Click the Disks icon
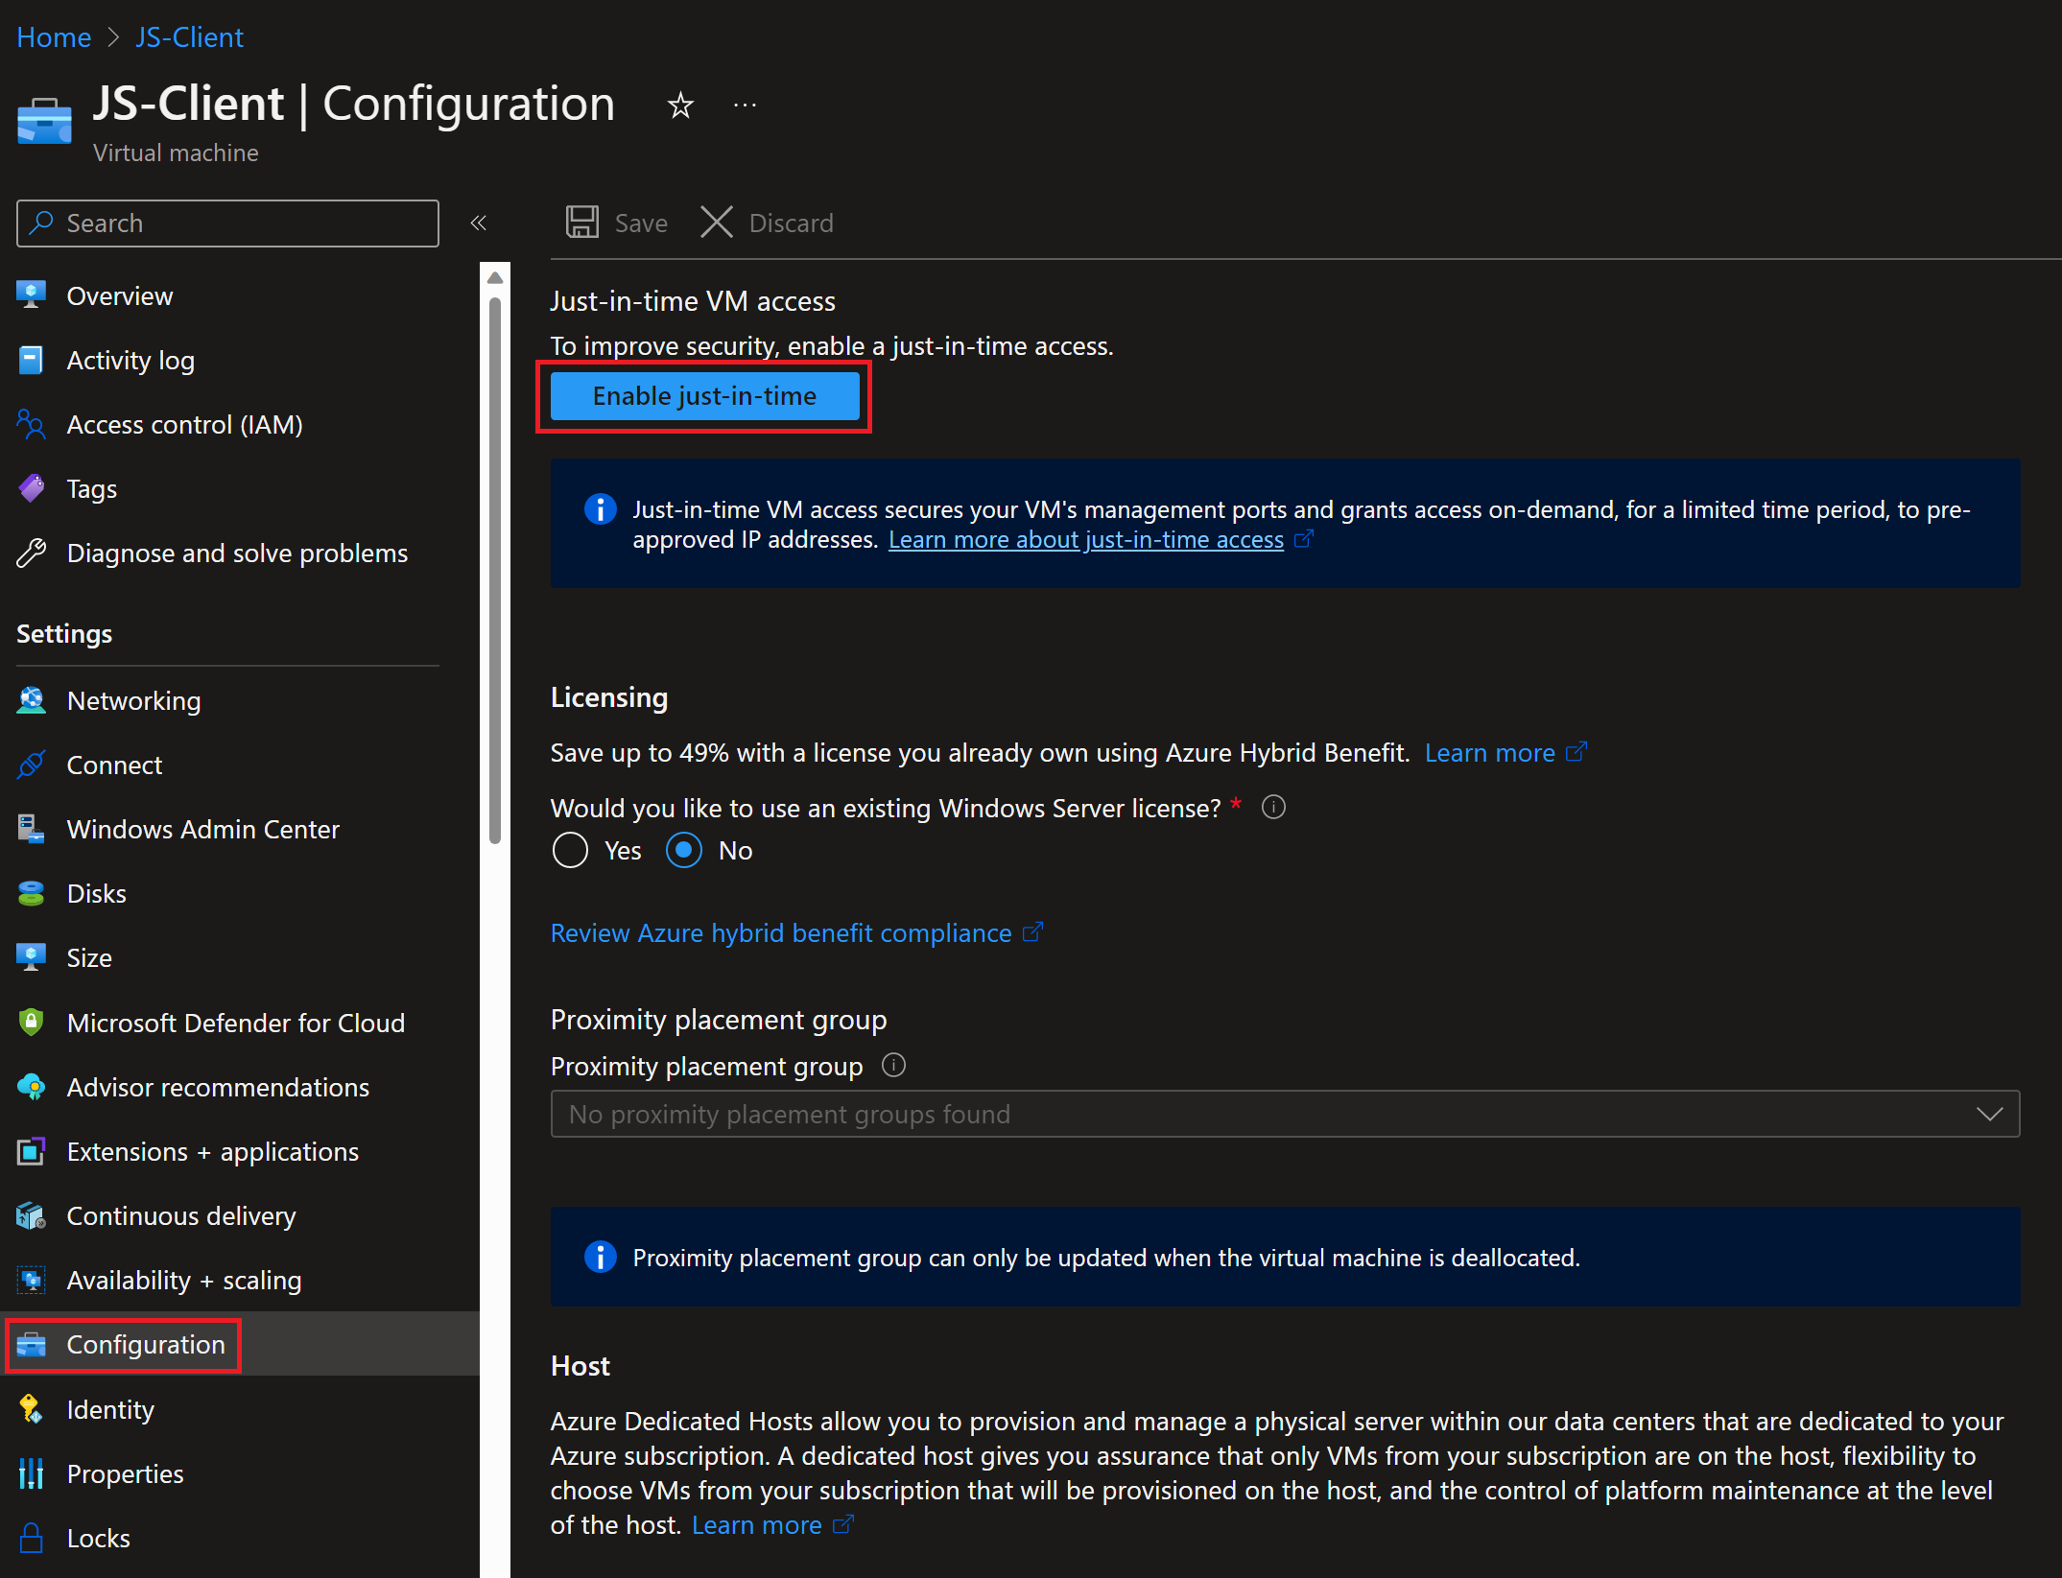Viewport: 2062px width, 1578px height. [32, 893]
